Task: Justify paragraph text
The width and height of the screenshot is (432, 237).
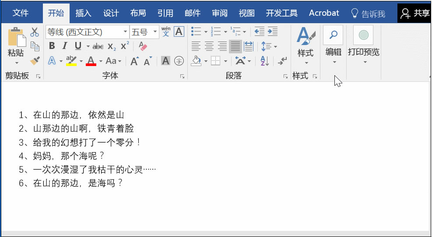Action: (235, 46)
